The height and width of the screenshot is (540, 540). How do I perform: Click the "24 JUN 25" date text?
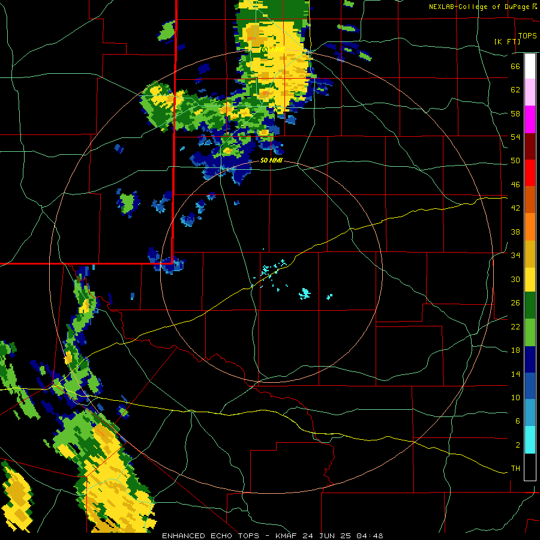click(x=326, y=536)
